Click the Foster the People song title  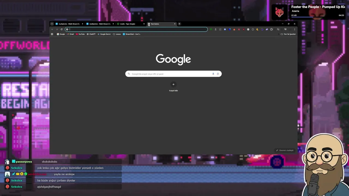click(x=318, y=7)
